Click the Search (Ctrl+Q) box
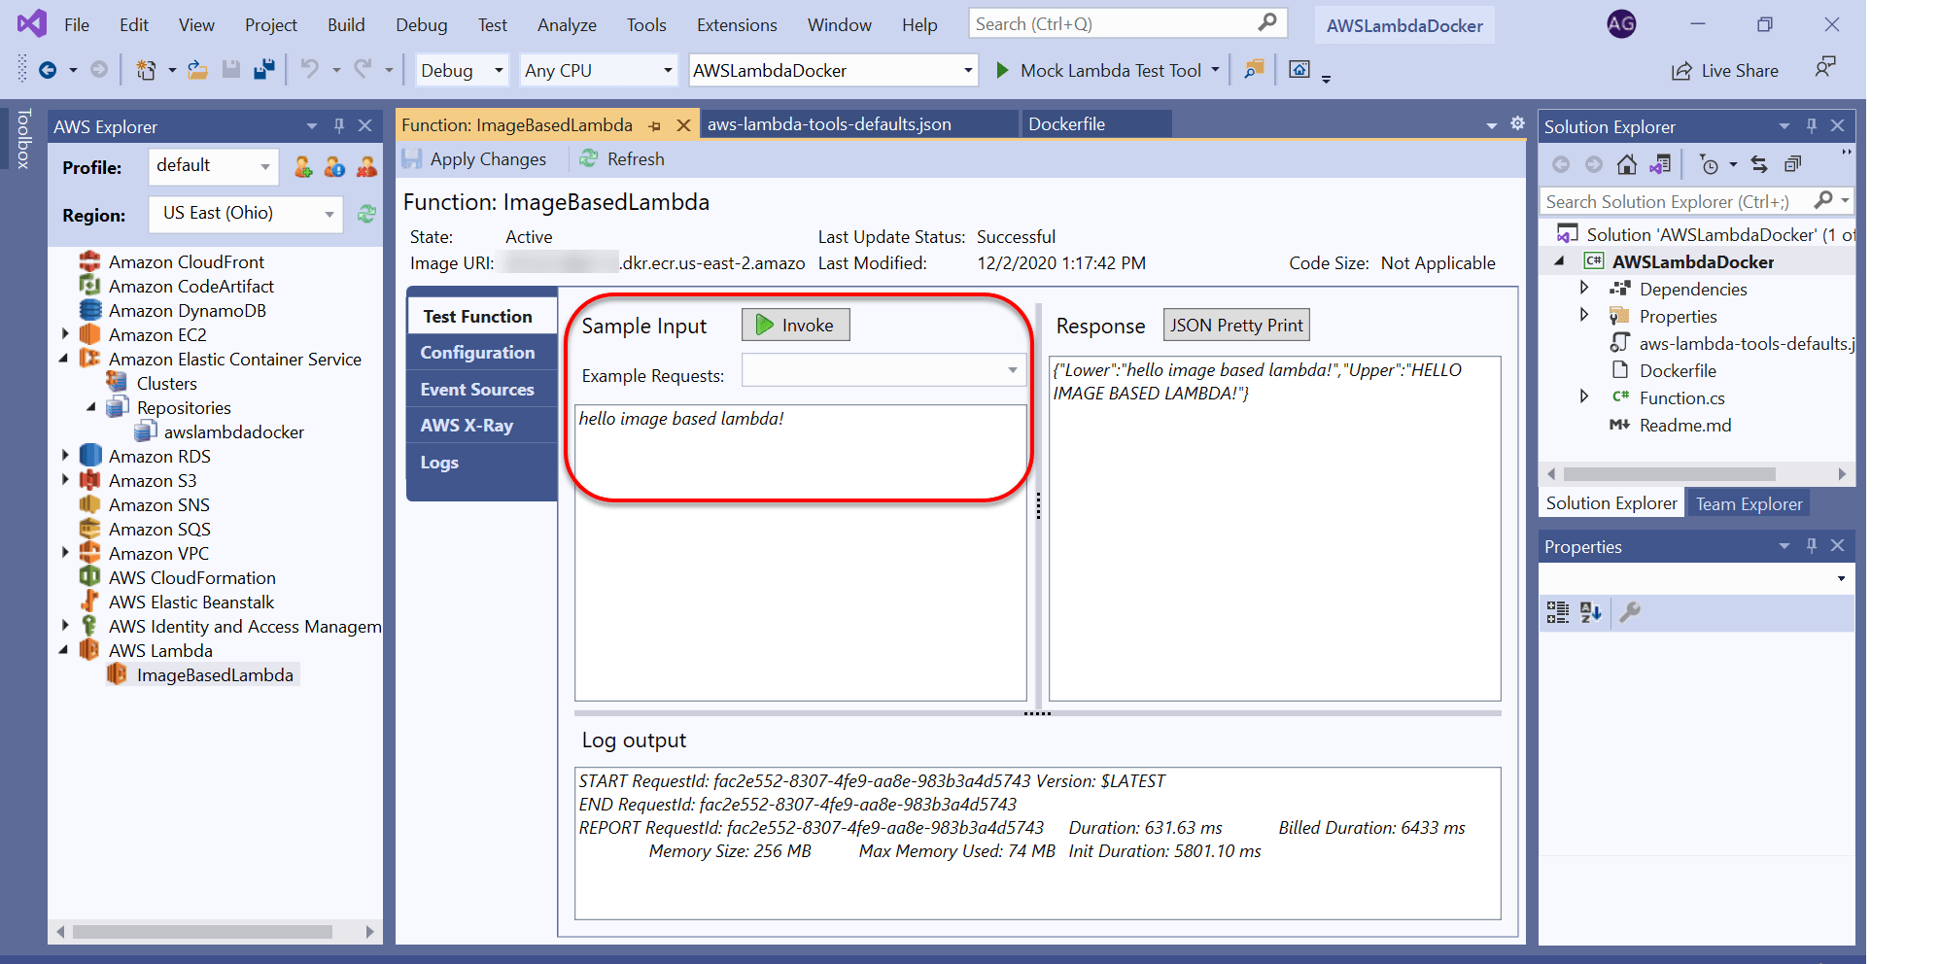 click(1127, 23)
